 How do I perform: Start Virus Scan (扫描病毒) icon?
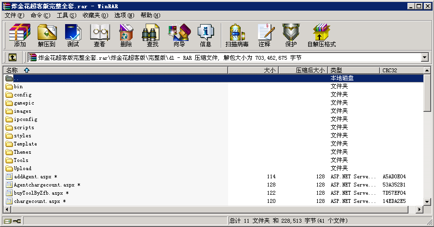[x=237, y=35]
